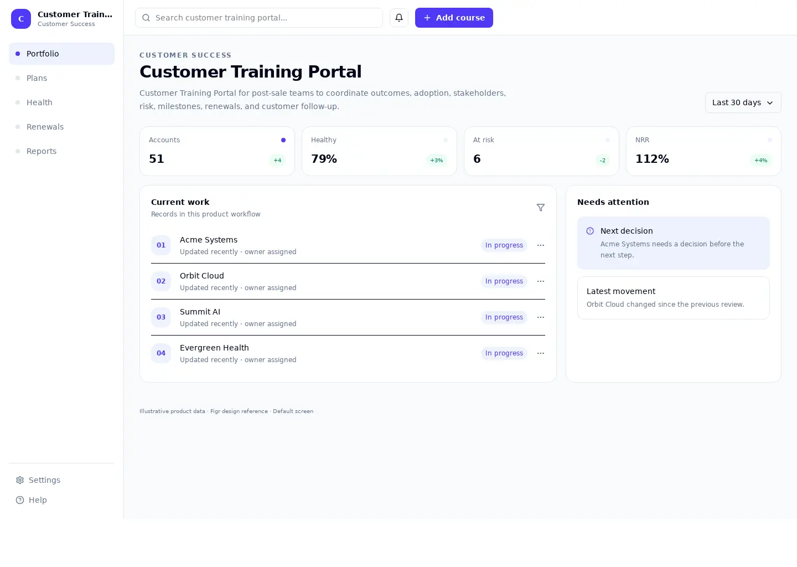Click the Settings gear icon

tap(20, 480)
